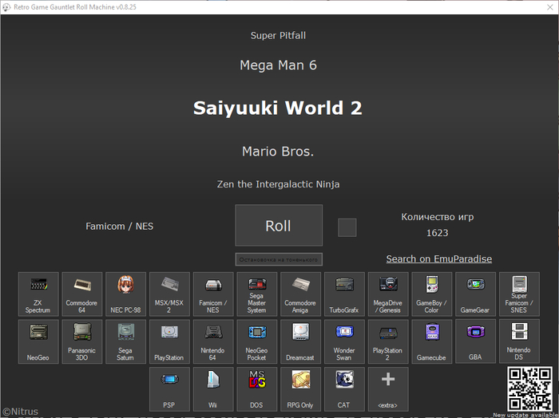Select the Dreamcast console icon
559x418 pixels.
(300, 341)
